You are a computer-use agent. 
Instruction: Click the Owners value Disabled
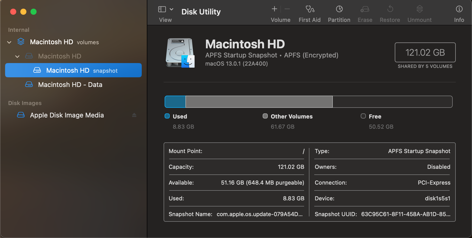click(439, 167)
